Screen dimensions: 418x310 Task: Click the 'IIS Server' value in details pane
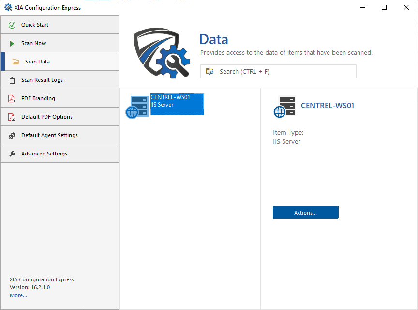(x=286, y=141)
